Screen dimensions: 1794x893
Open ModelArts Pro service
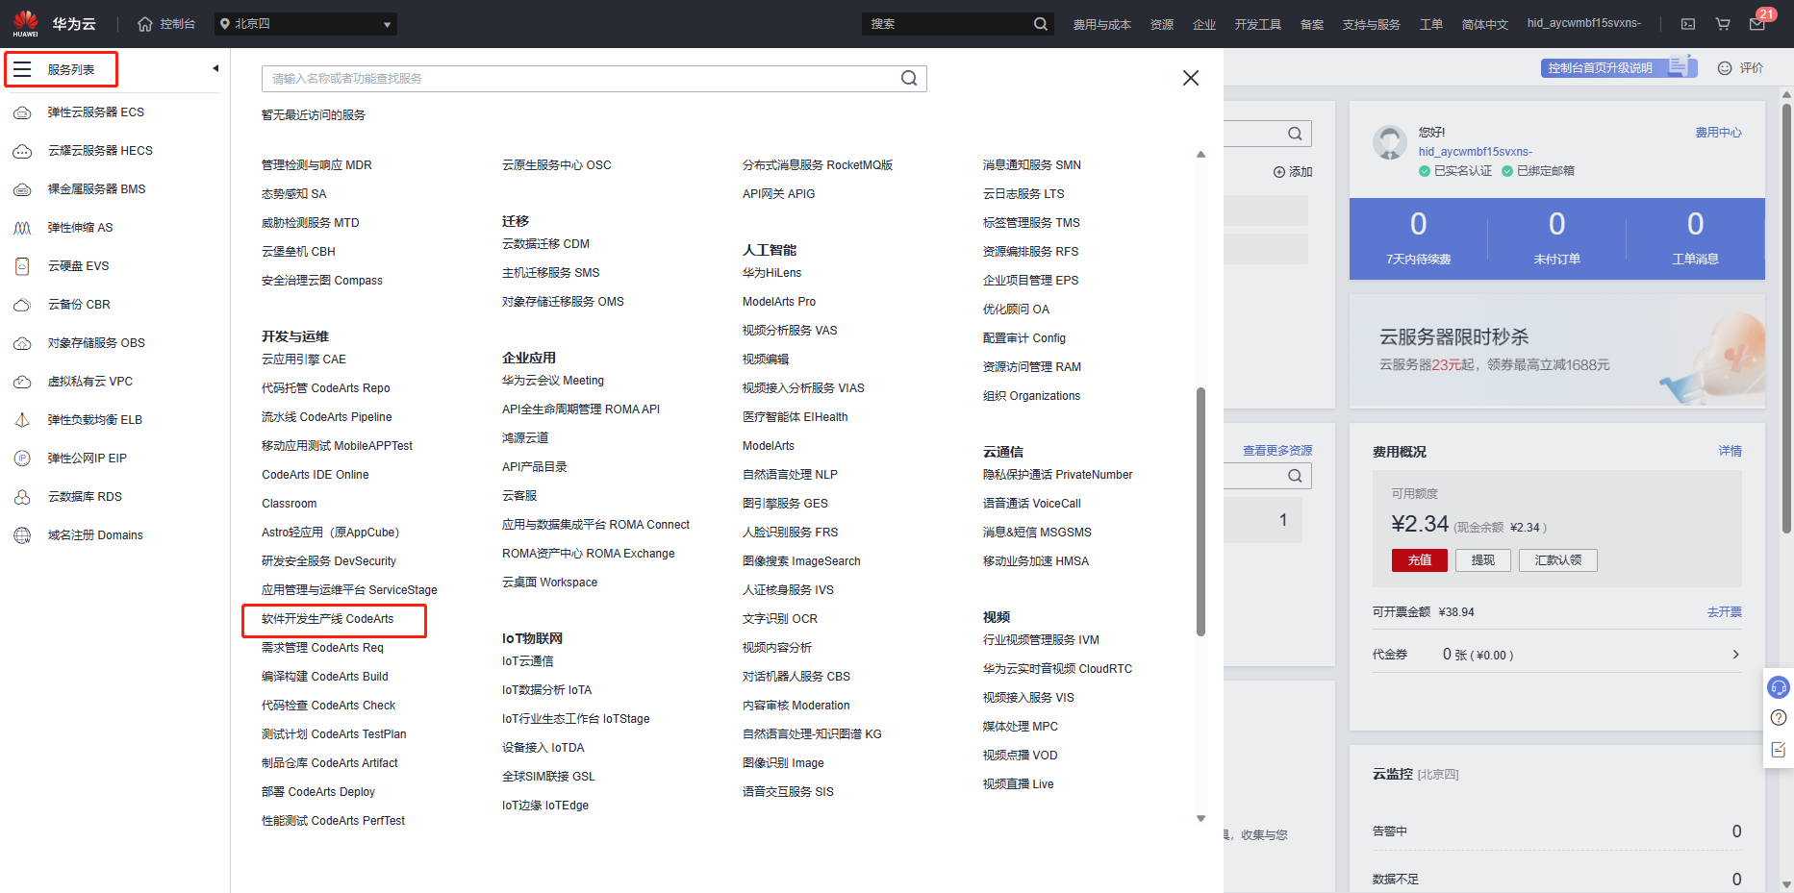point(779,302)
